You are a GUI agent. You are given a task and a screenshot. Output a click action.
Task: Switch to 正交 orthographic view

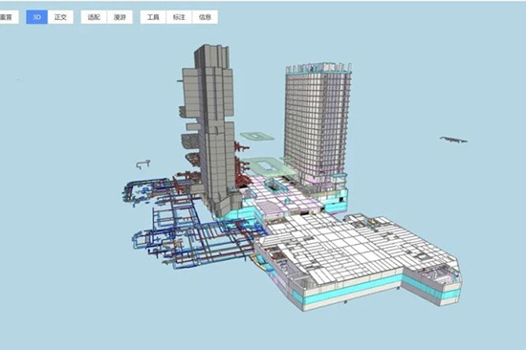[x=60, y=17]
